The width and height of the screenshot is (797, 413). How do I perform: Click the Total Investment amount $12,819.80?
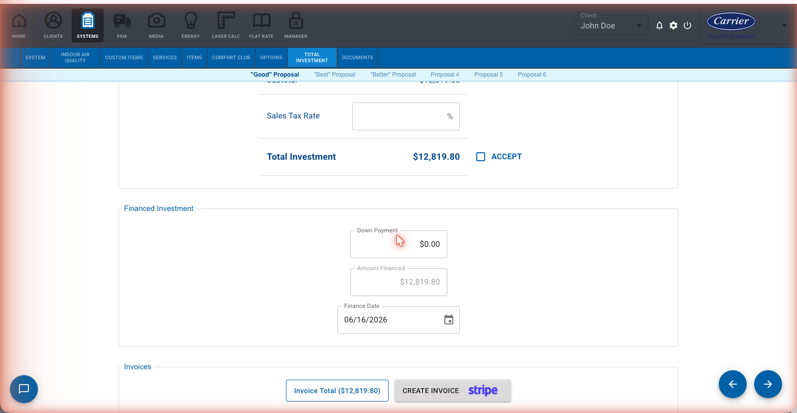[x=436, y=157]
